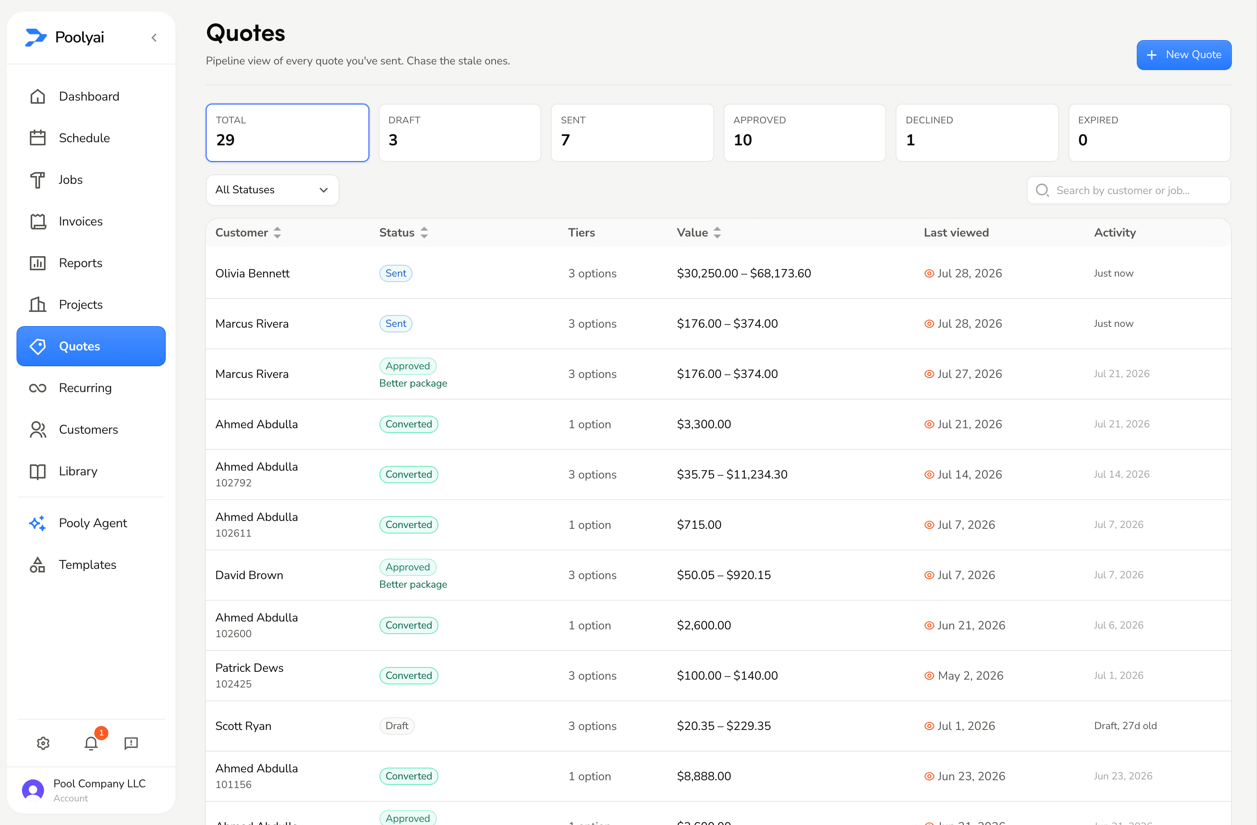
Task: Go to Reports in the sidebar
Action: tap(91, 263)
